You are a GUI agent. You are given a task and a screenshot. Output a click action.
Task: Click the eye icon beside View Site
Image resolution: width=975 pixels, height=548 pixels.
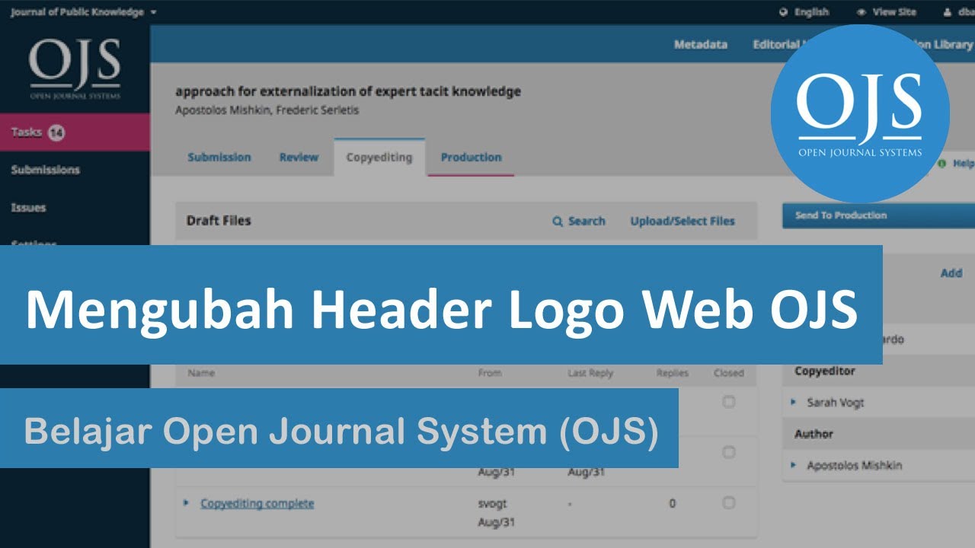pos(861,12)
